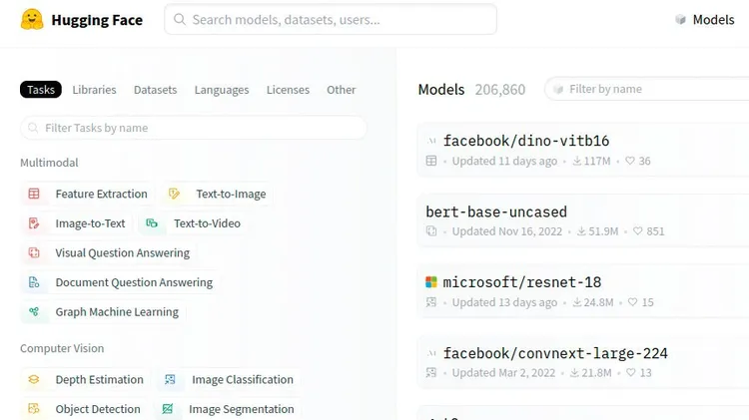Click the Models cube icon in header

coord(681,20)
